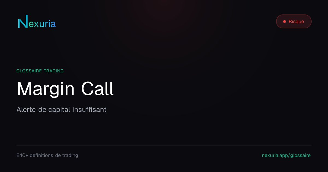Click the Margin Call heading
This screenshot has width=328, height=172.
point(65,89)
